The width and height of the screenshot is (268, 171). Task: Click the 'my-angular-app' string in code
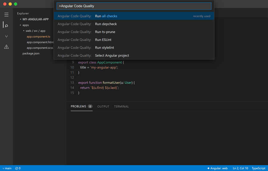tap(104, 67)
